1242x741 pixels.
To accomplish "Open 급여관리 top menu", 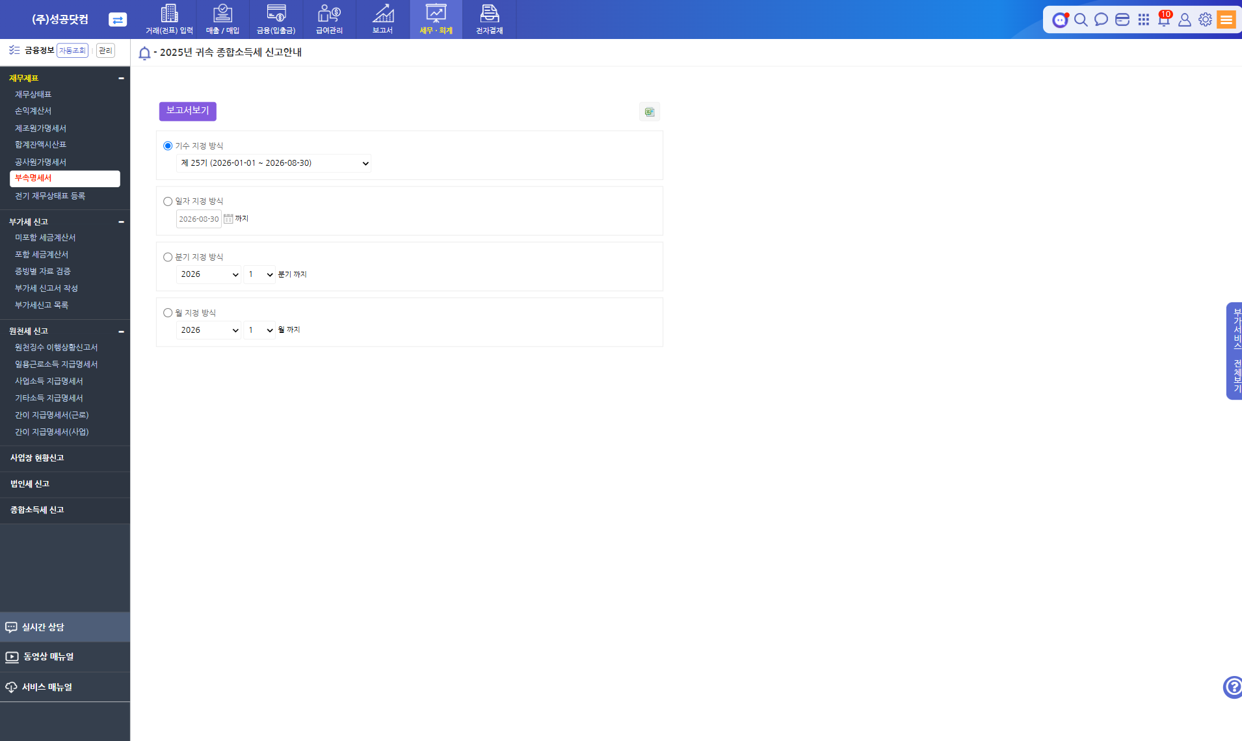I will 329,19.
